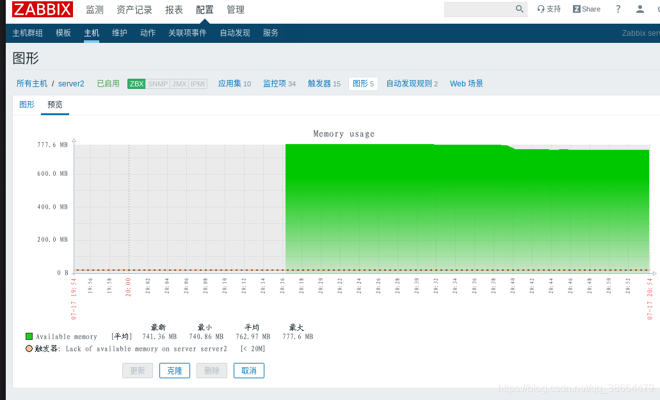Click the 777.6 MB axis label
The height and width of the screenshot is (400, 660).
point(52,145)
